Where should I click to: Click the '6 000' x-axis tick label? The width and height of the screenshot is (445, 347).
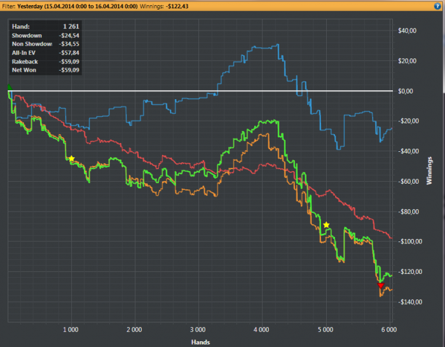click(389, 330)
